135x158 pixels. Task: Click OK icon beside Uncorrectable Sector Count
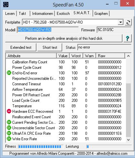click(x=9, y=128)
